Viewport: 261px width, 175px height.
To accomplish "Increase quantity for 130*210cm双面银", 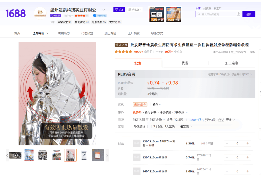I will (x=248, y=157).
